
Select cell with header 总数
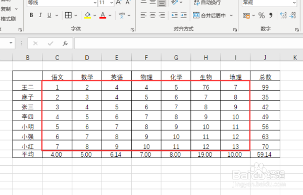[x=265, y=76]
